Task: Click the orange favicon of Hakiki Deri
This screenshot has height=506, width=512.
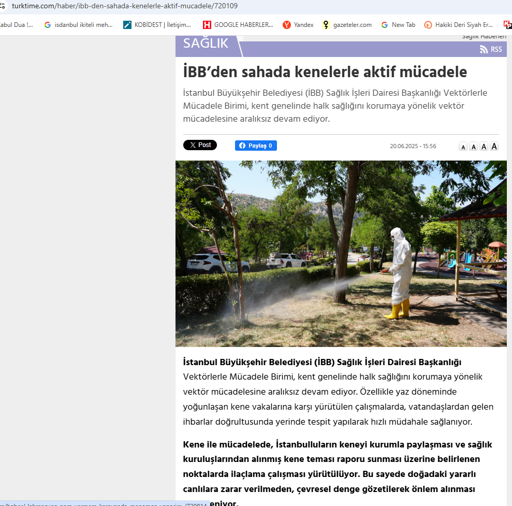Action: (x=428, y=25)
